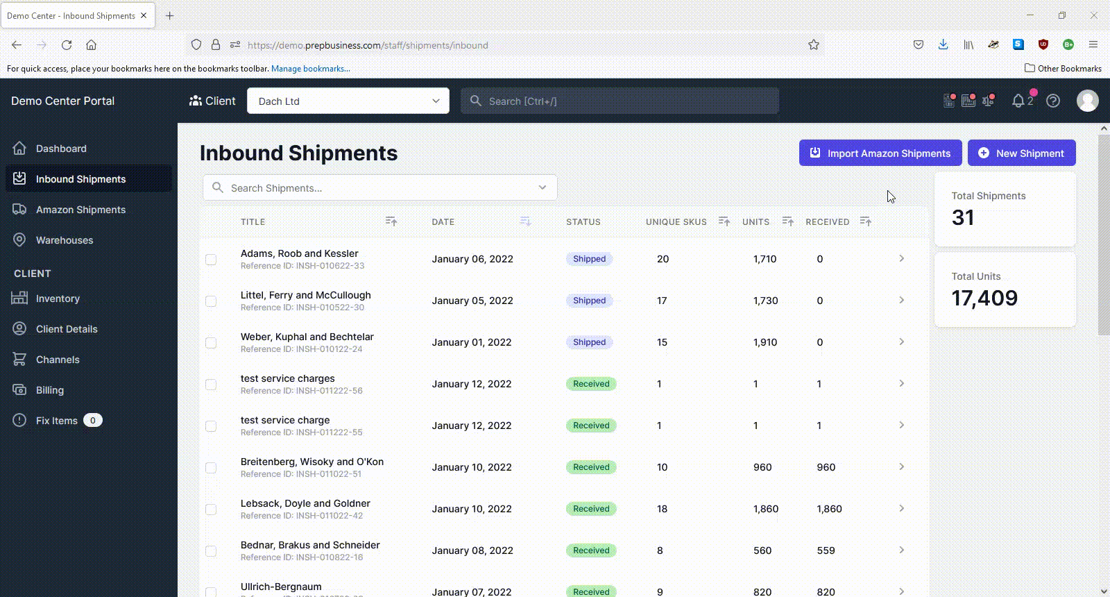Open the Dashboard home icon in sidebar
1110x597 pixels.
(x=19, y=148)
